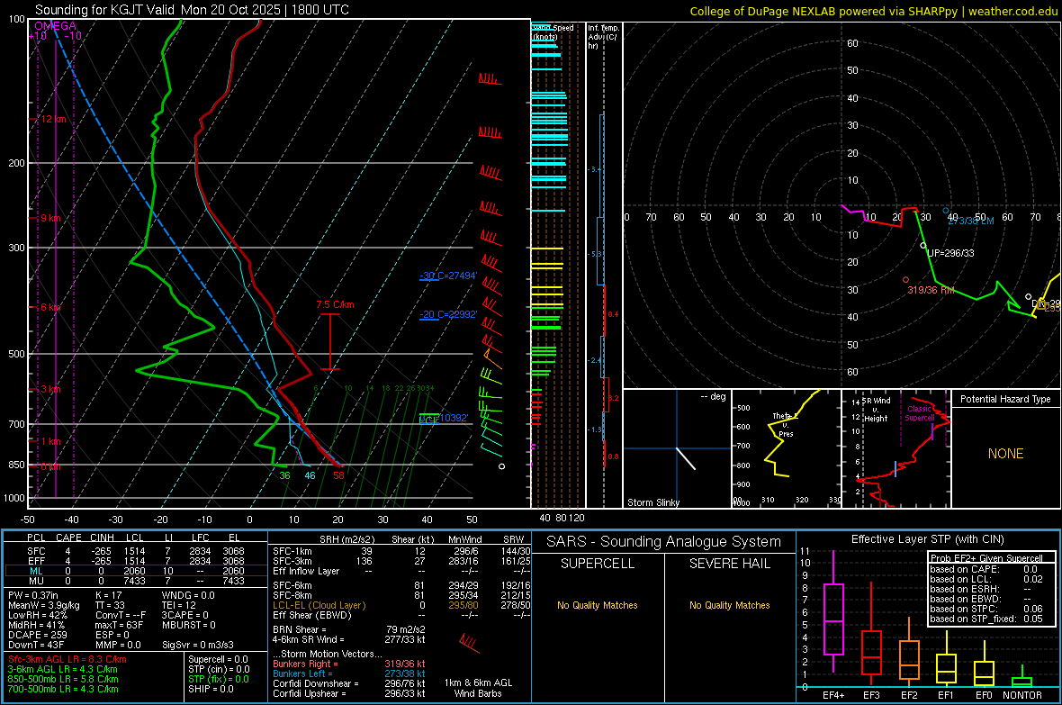Select the OMEGA label on the skew-T
This screenshot has width=1062, height=705.
[56, 26]
